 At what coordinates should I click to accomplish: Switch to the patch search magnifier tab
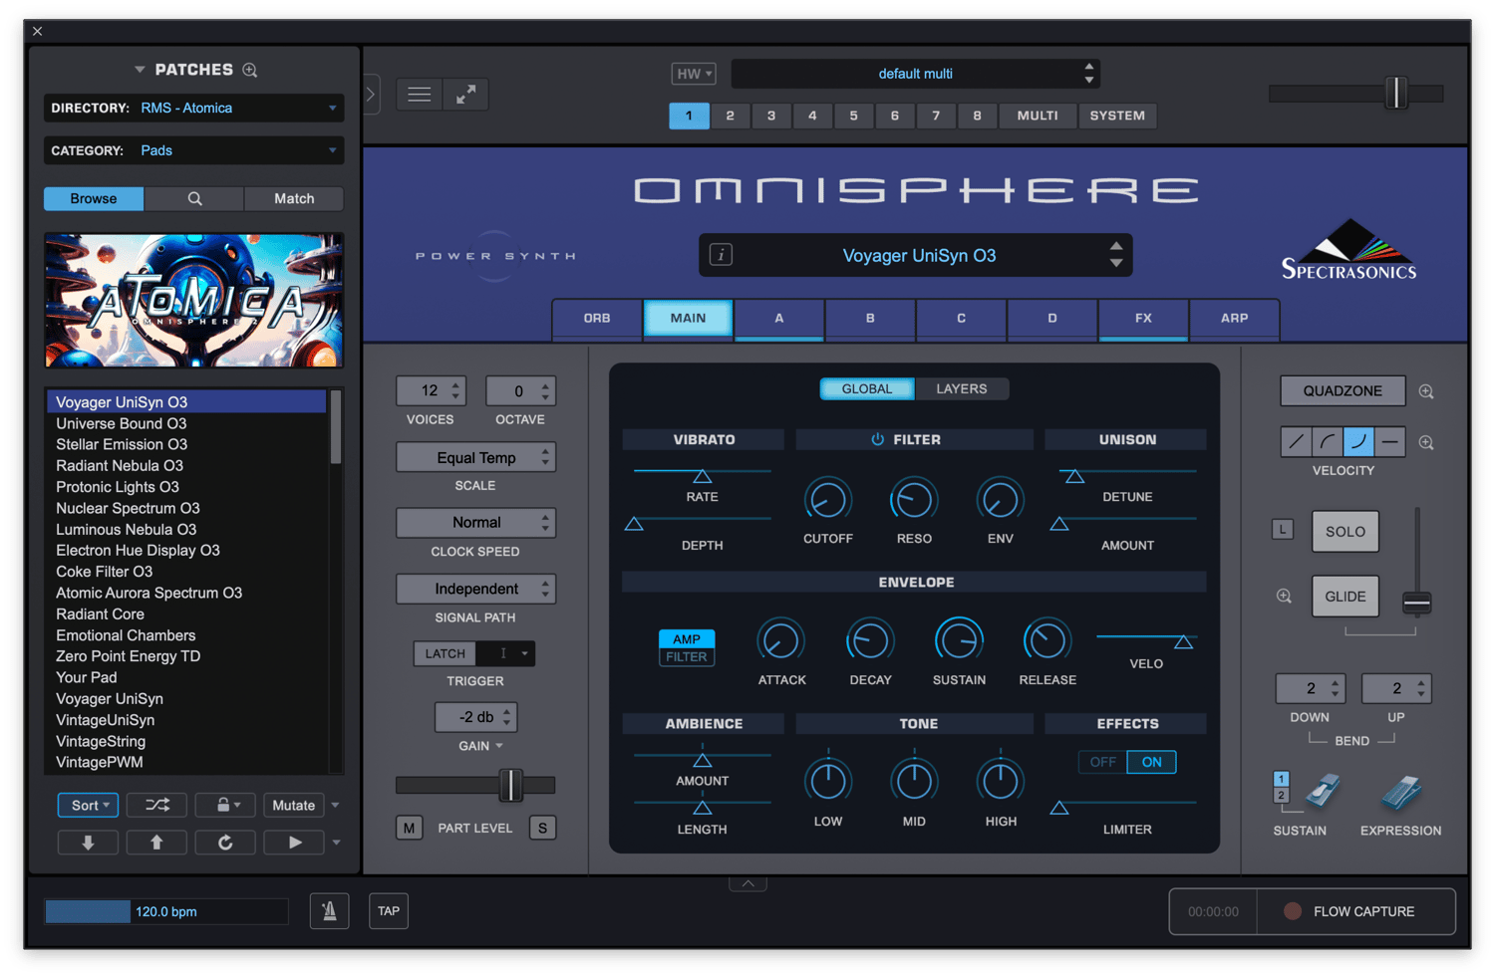(x=194, y=199)
